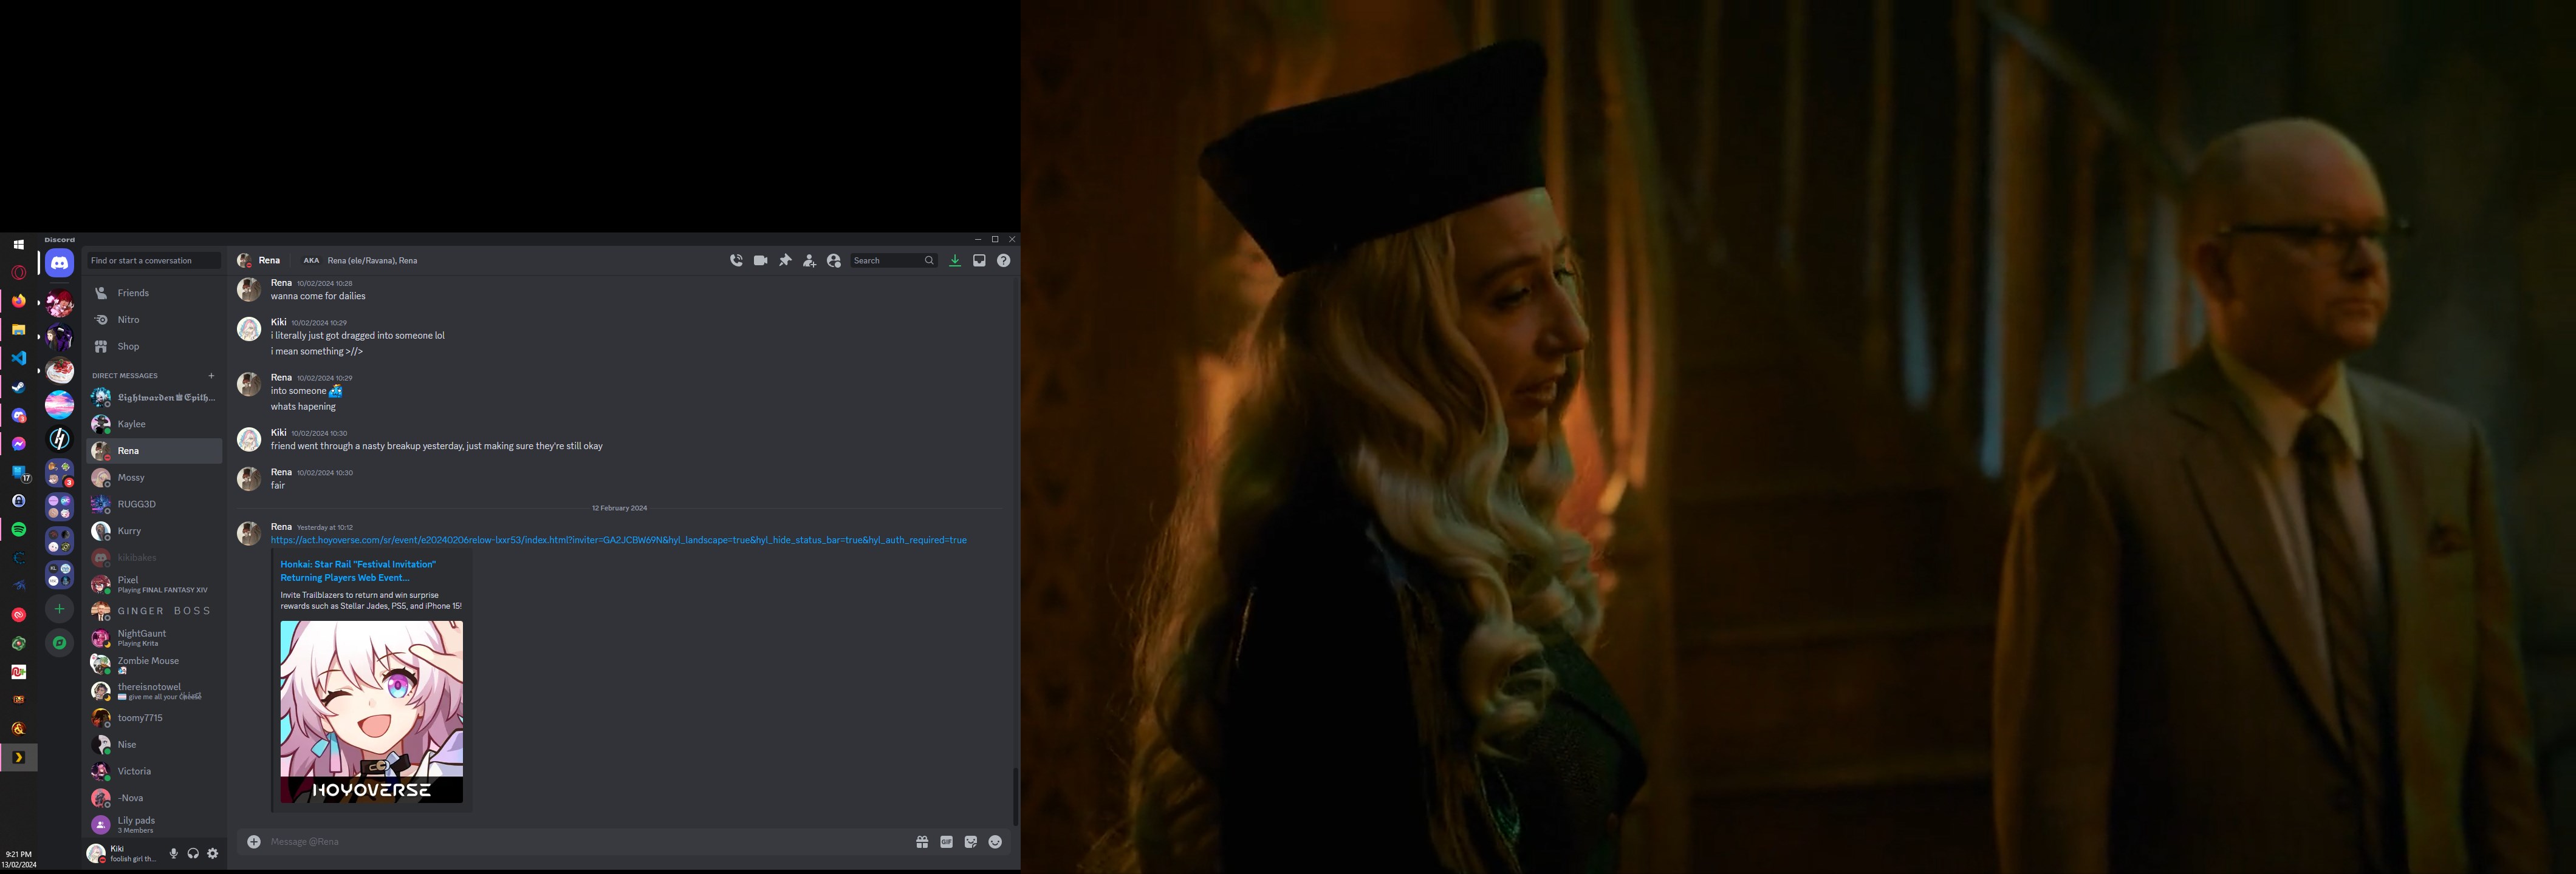Screen dimensions: 2576x874
Task: Open Discord User Settings gear
Action: click(x=212, y=854)
